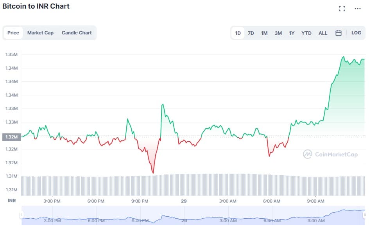Click the INR currency label
The width and height of the screenshot is (371, 230).
(x=12, y=201)
